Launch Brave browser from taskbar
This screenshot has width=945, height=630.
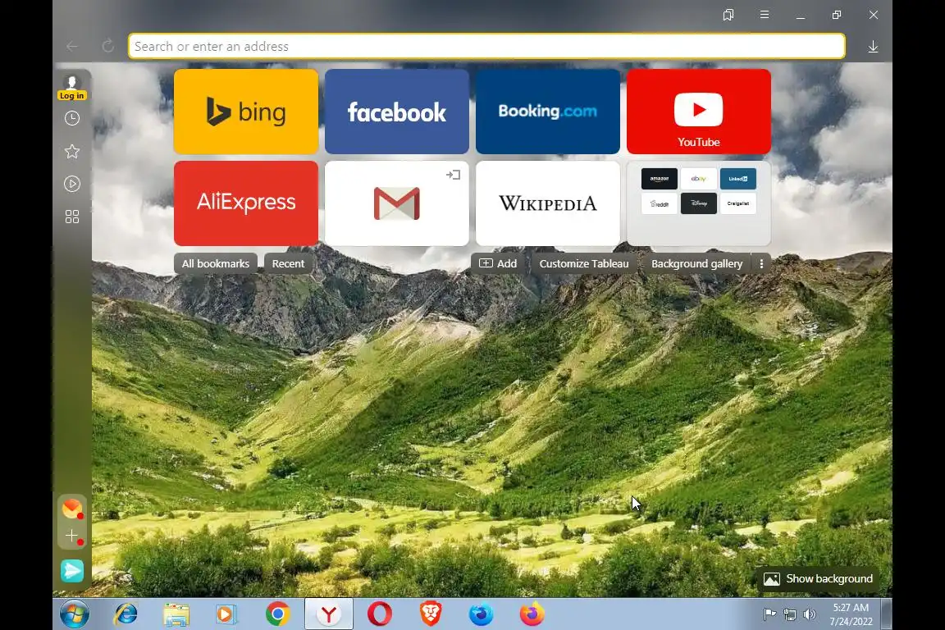tap(431, 614)
